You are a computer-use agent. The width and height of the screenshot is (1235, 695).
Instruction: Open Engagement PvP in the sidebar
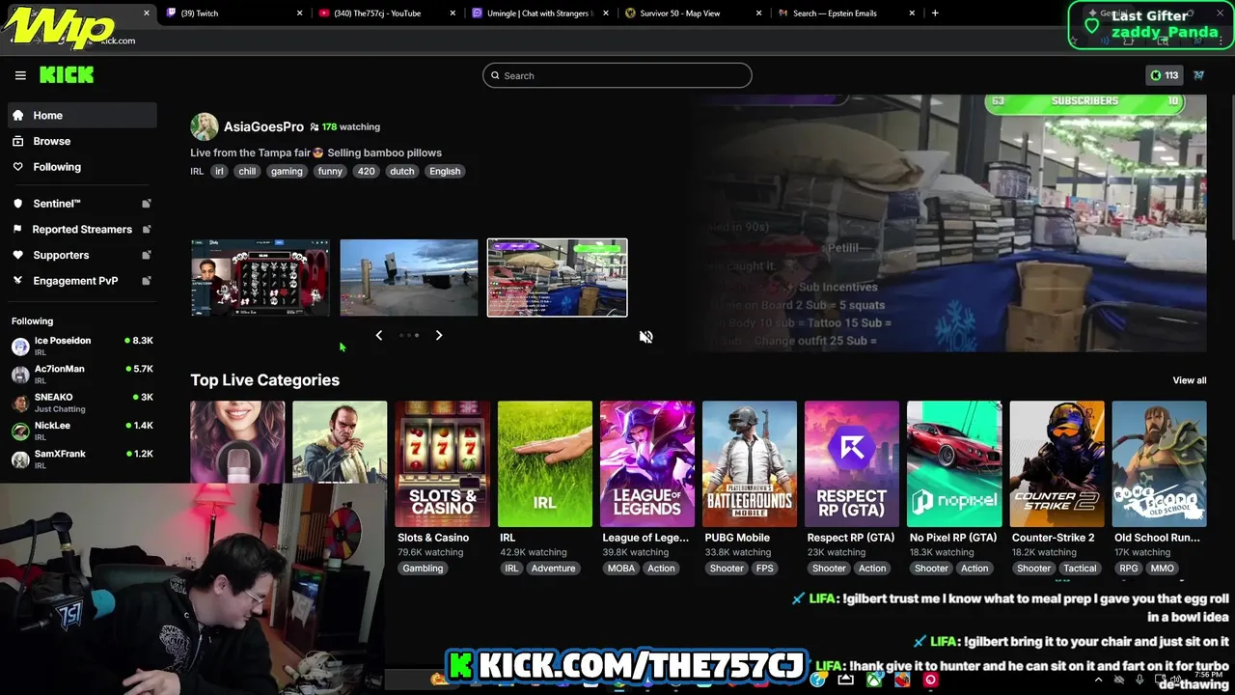82,281
